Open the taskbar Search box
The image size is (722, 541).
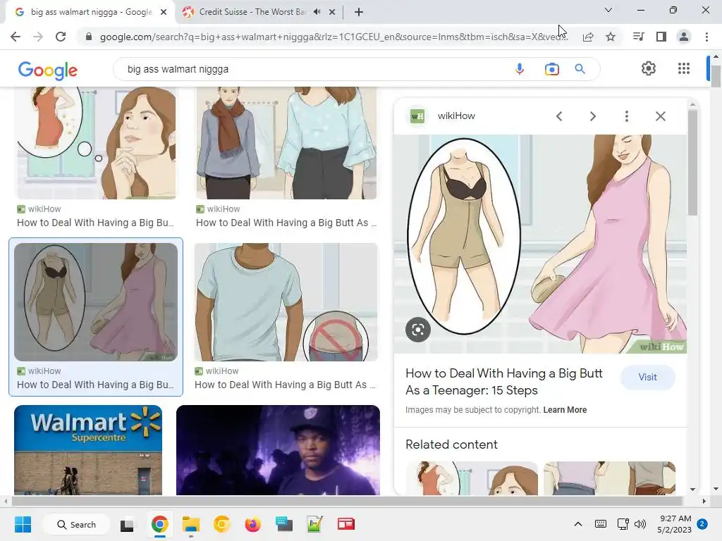click(76, 524)
